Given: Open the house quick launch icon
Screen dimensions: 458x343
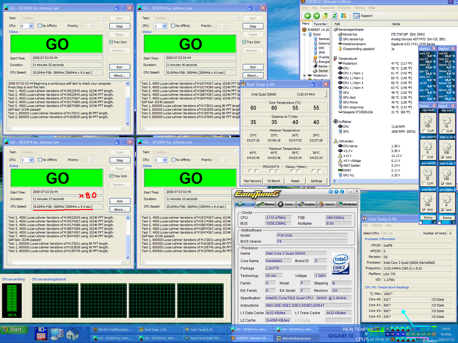Looking at the screenshot, I should (x=73, y=334).
